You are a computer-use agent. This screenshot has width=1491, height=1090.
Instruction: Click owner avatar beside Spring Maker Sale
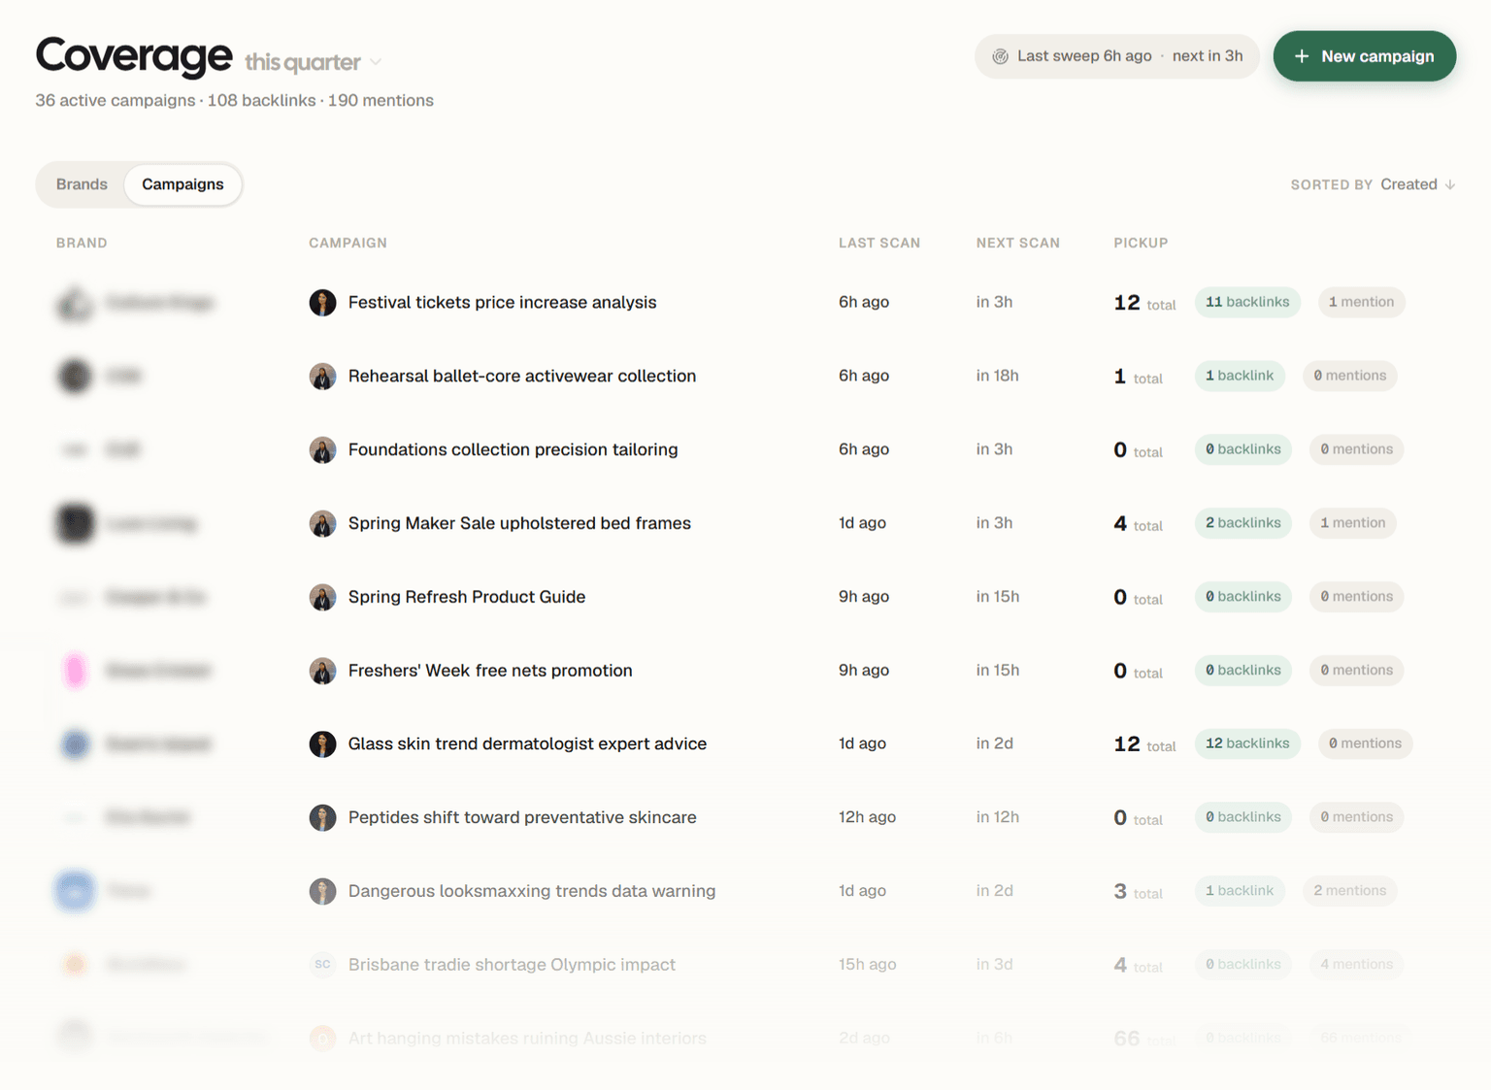322,524
